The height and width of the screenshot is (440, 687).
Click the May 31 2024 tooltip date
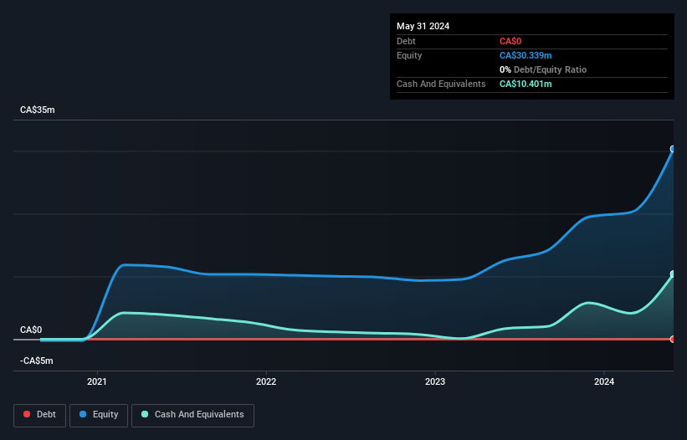[x=423, y=26]
